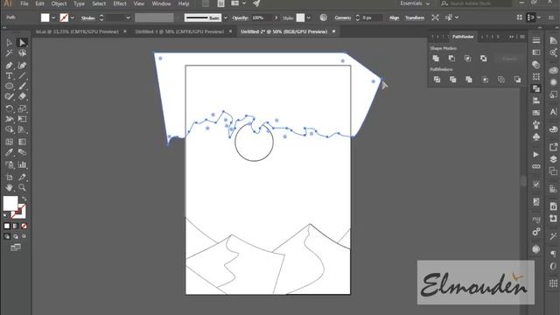Toggle Draw Normal mode
Screen dimensions: 560x315
pyautogui.click(x=7, y=236)
